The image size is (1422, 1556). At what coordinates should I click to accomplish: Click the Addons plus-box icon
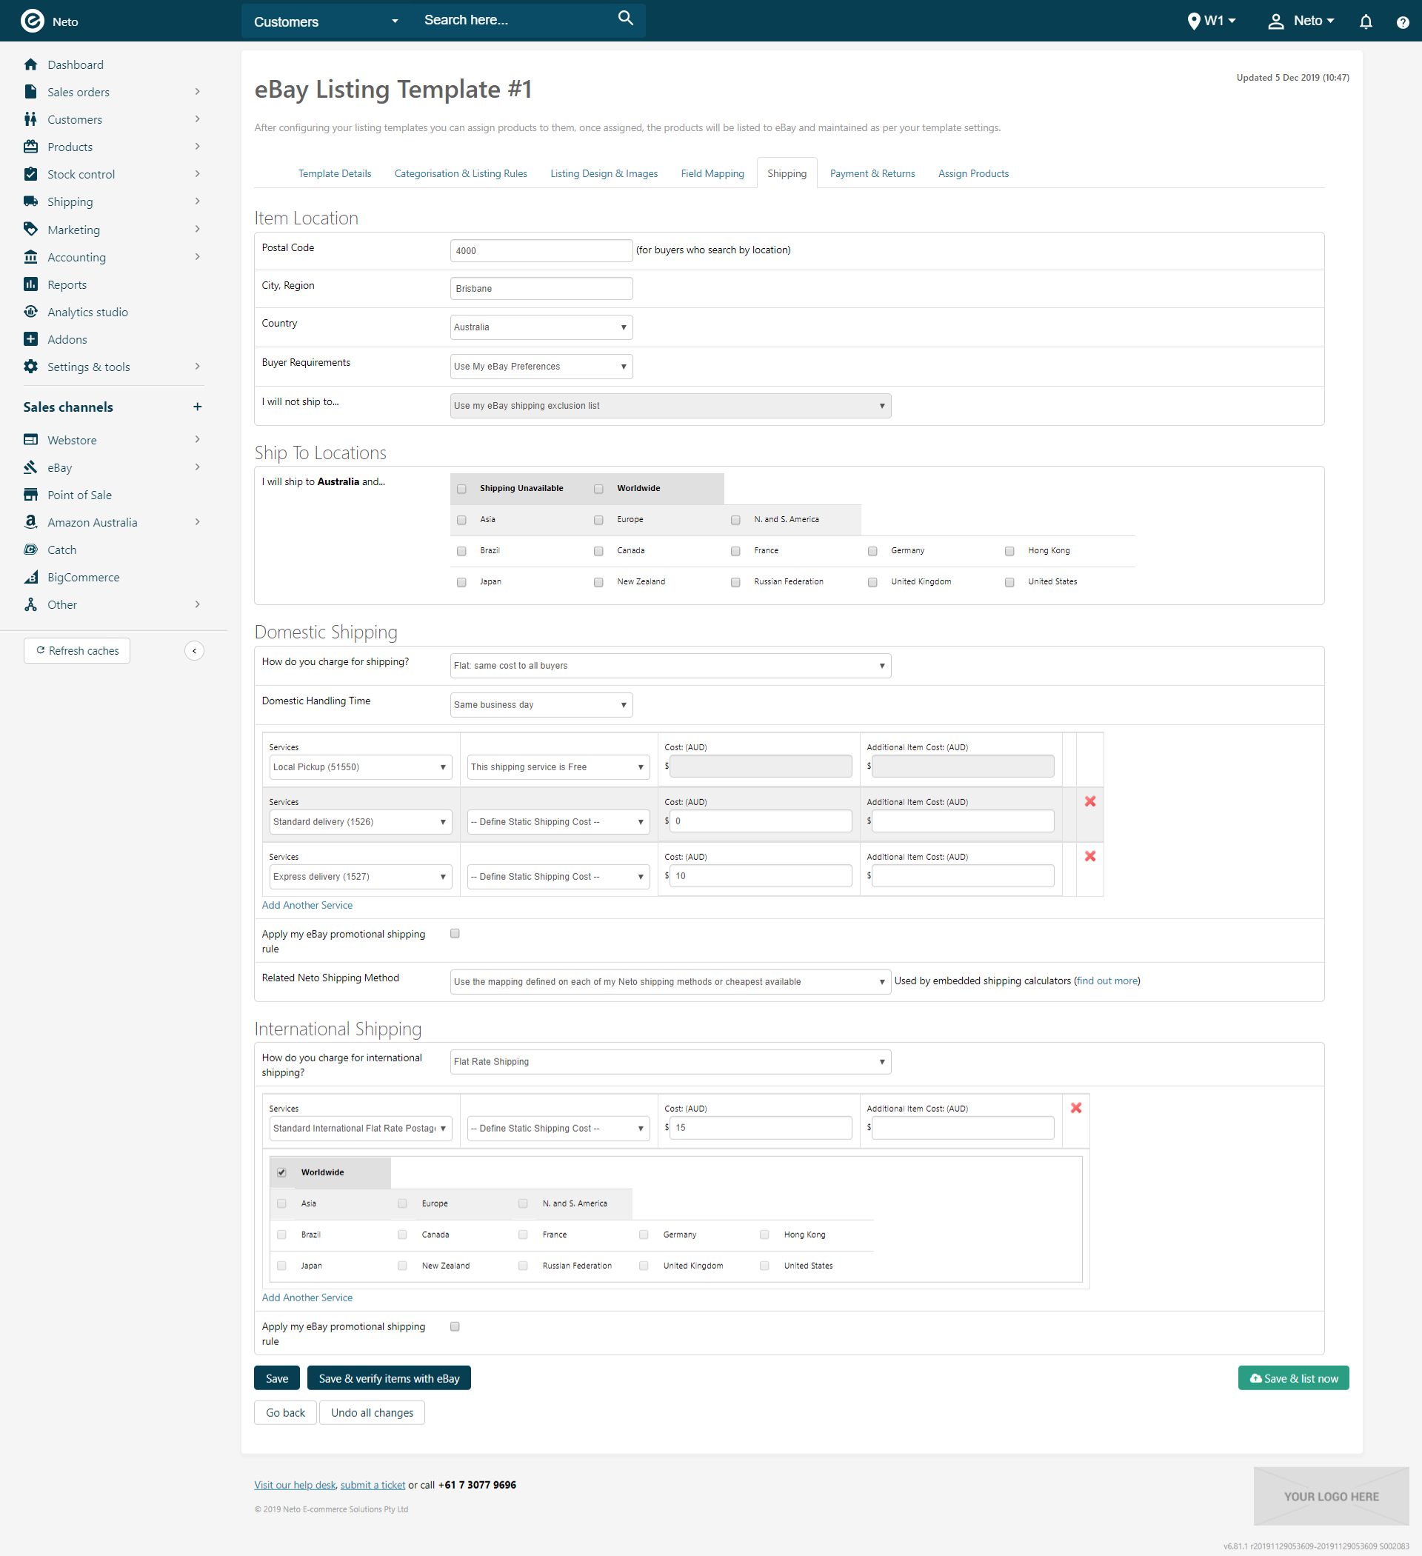31,339
